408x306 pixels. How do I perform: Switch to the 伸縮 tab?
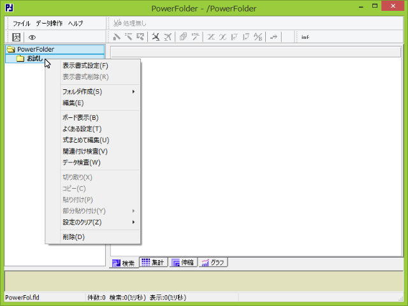183,262
